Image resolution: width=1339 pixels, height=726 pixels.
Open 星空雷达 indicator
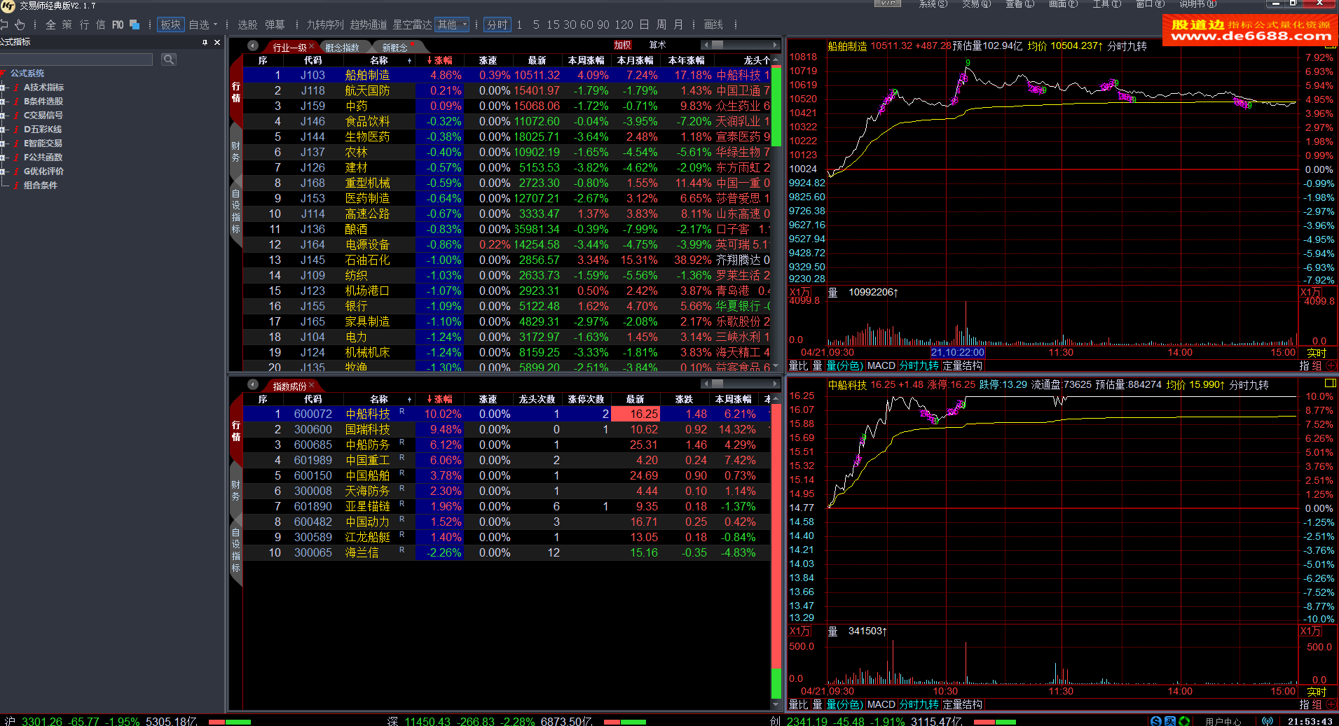click(412, 25)
